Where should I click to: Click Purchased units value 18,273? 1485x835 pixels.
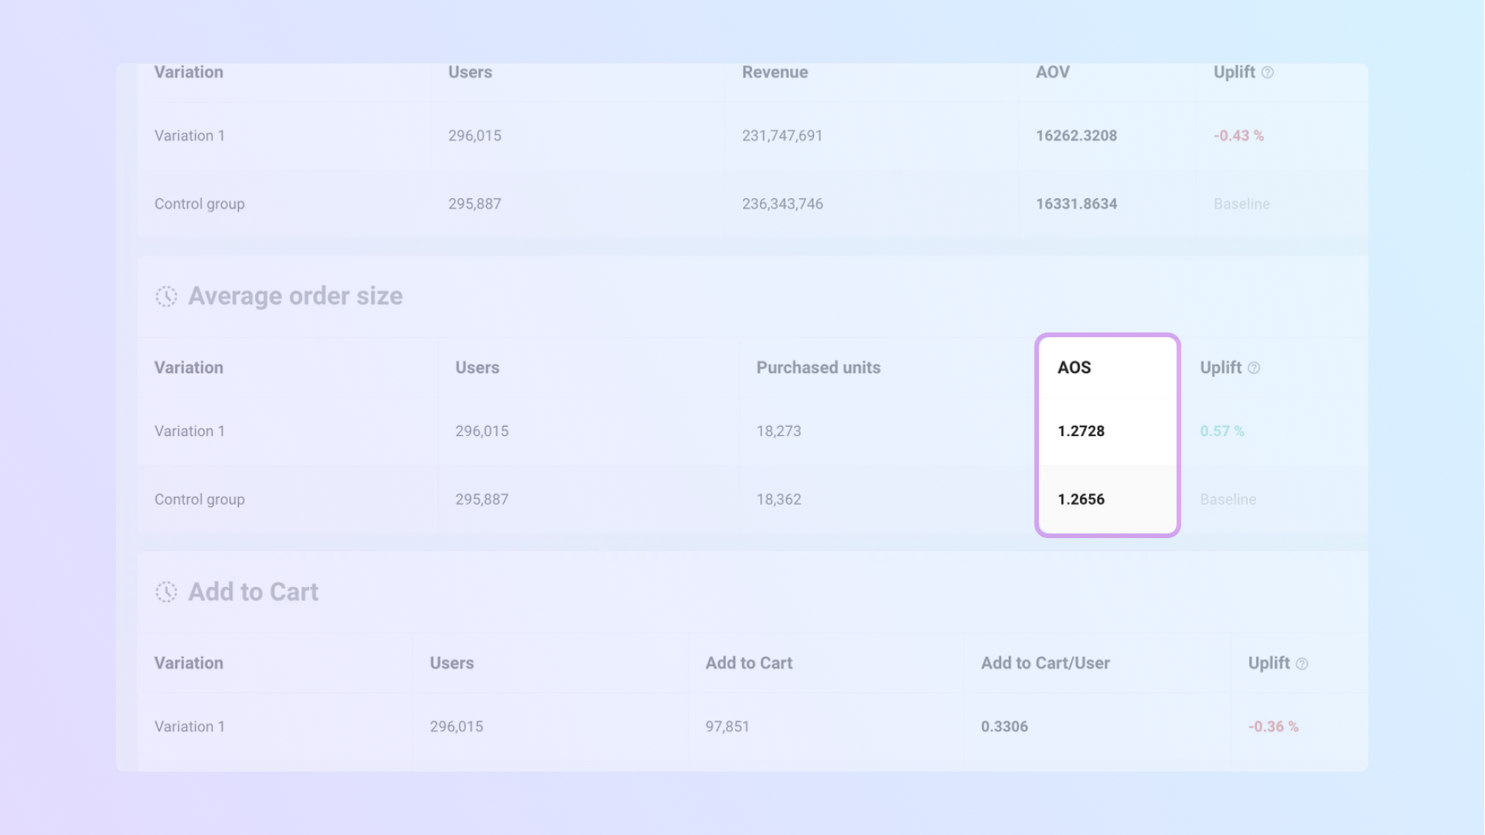[x=778, y=431]
